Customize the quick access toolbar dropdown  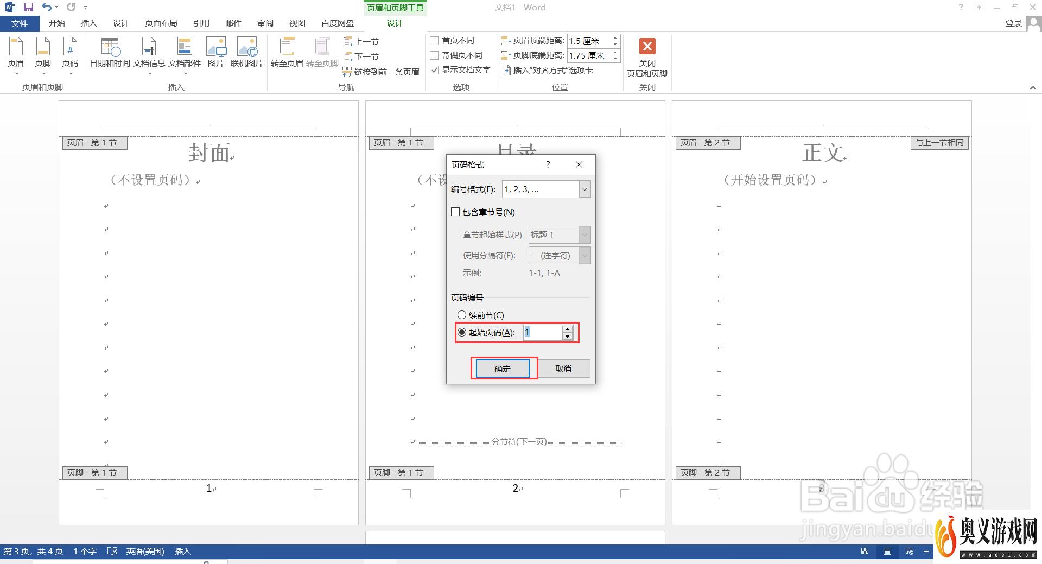tap(86, 8)
